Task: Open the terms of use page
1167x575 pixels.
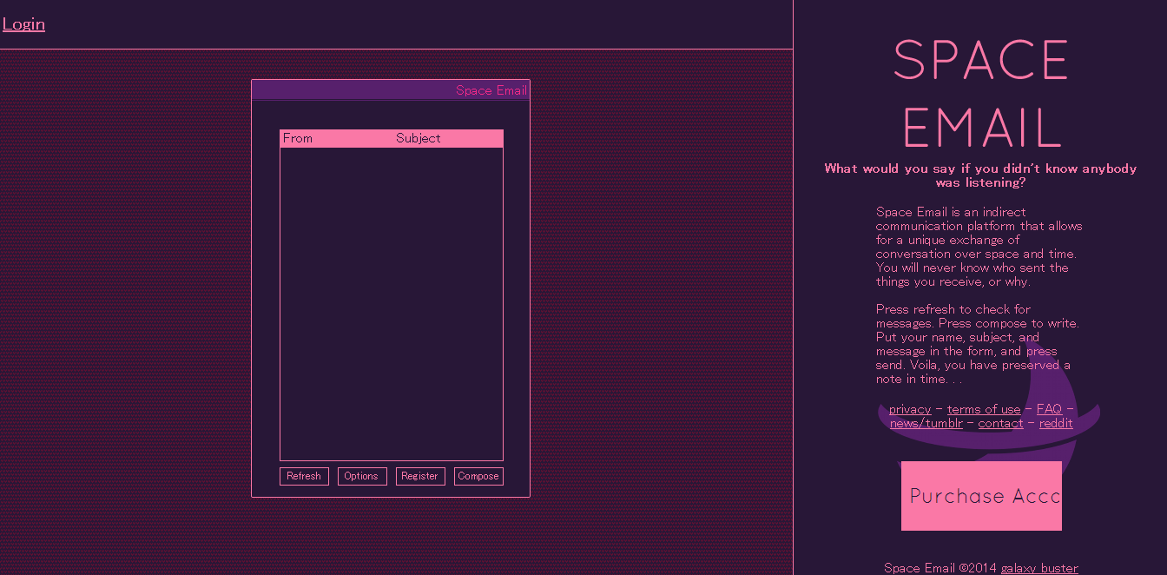Action: [984, 409]
